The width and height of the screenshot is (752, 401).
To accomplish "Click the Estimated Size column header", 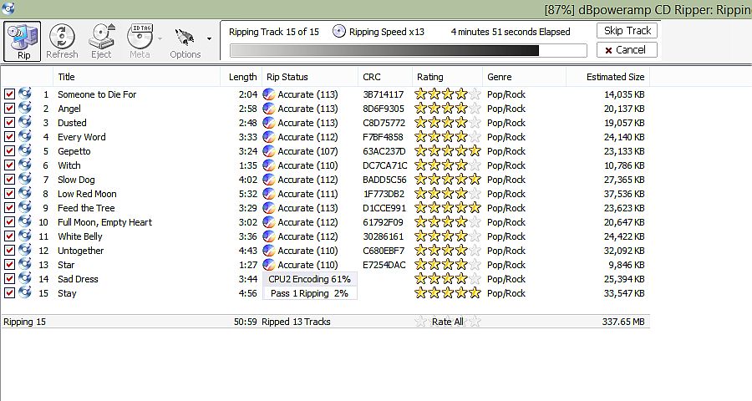I will point(615,77).
